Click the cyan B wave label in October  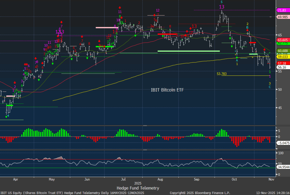point(247,27)
